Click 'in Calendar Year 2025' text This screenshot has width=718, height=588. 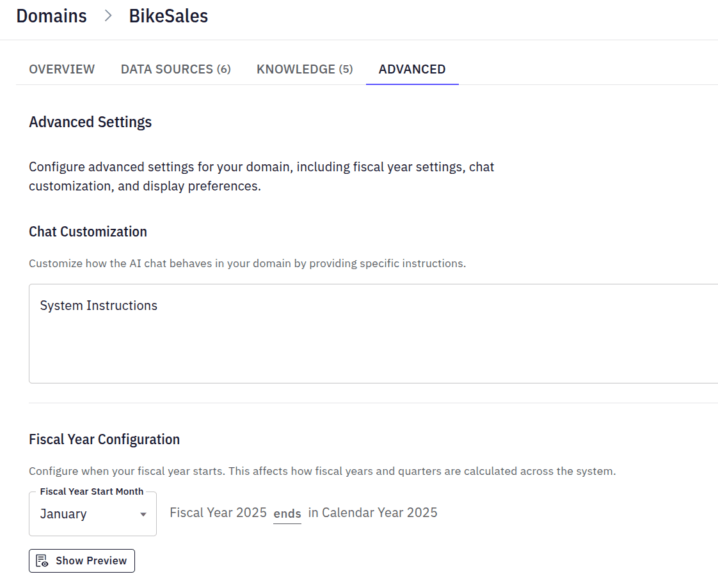[372, 513]
